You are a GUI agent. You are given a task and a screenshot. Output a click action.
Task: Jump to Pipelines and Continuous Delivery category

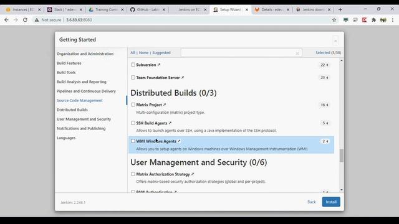click(86, 91)
